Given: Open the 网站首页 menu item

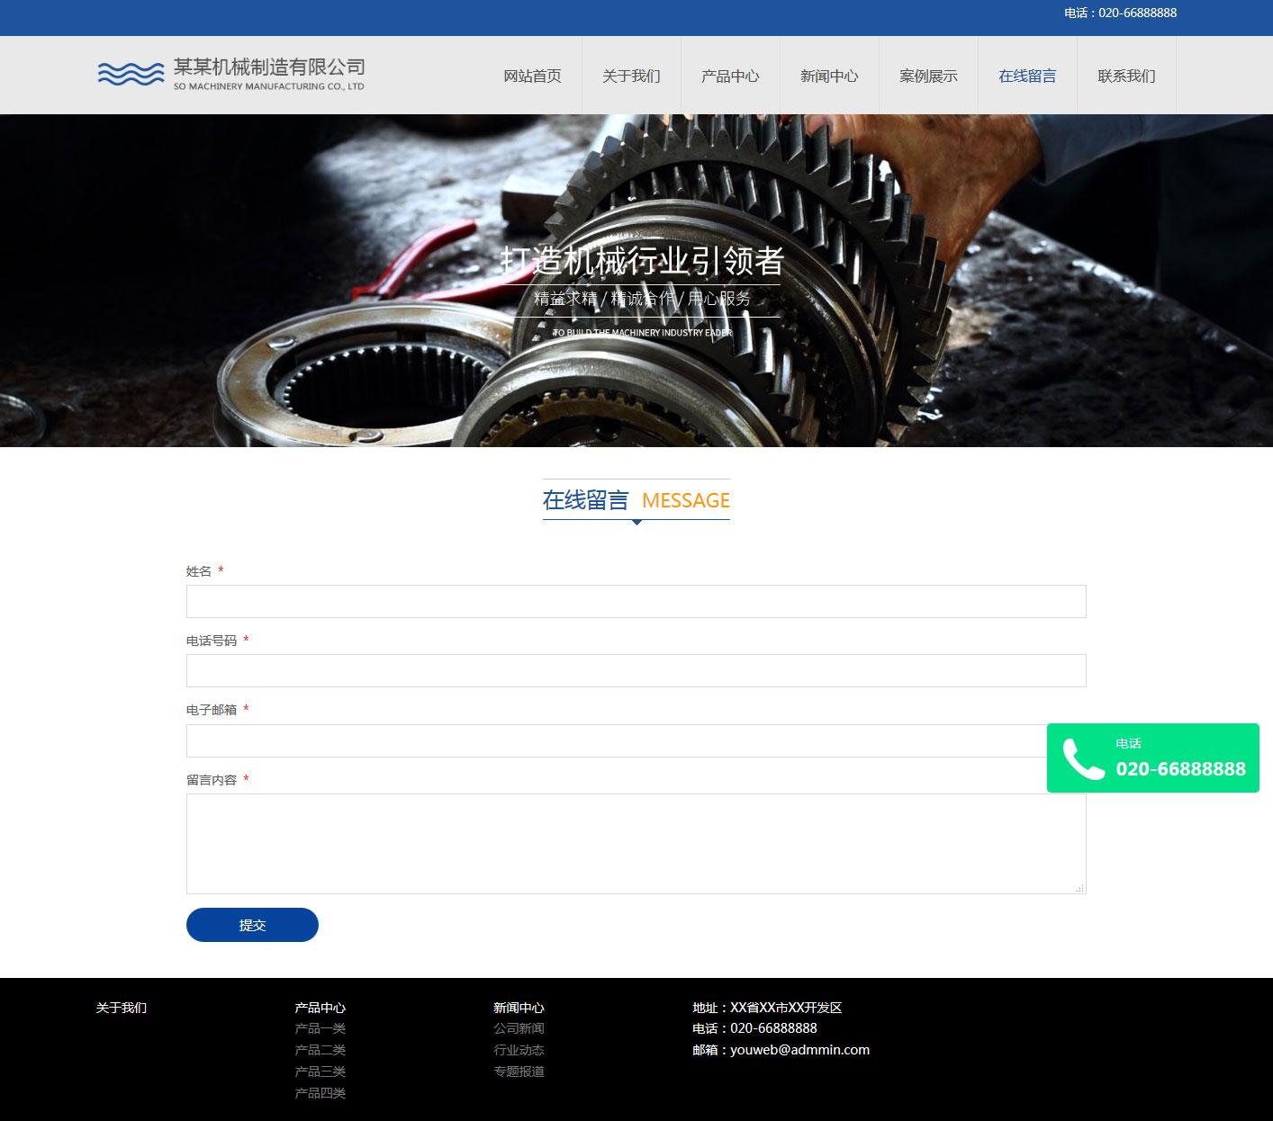Looking at the screenshot, I should 532,76.
